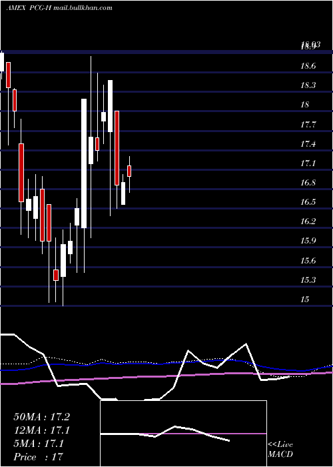Click the 50MA : 17.2 reading

[41, 417]
